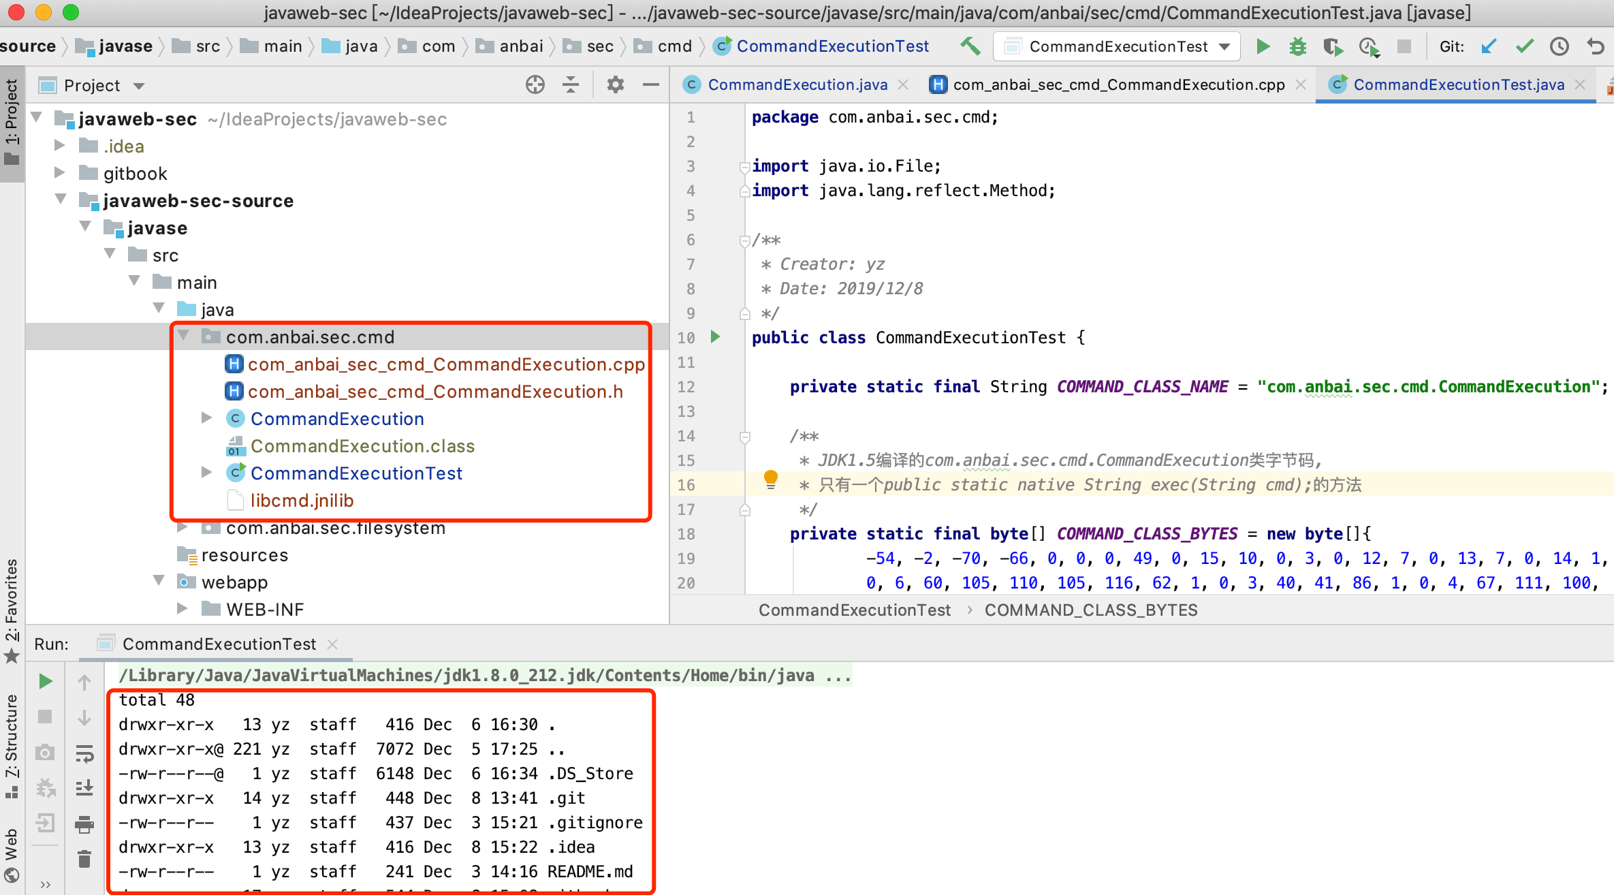Viewport: 1614px width, 895px height.
Task: Switch to CommandExecution.java tab
Action: pyautogui.click(x=797, y=84)
